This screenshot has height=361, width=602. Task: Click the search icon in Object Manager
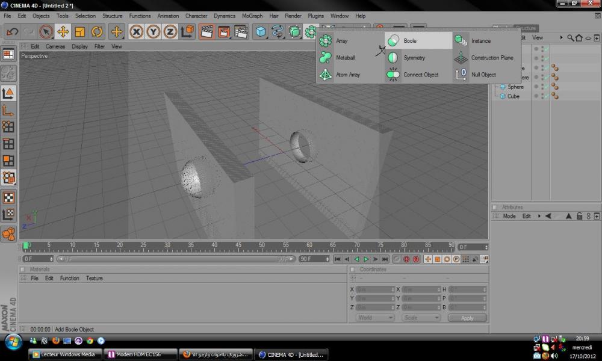[x=571, y=37]
